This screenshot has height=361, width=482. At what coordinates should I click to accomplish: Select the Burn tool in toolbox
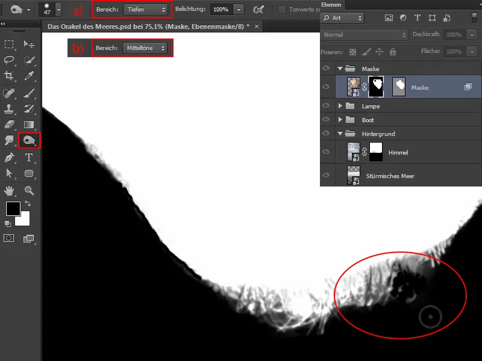(x=29, y=141)
